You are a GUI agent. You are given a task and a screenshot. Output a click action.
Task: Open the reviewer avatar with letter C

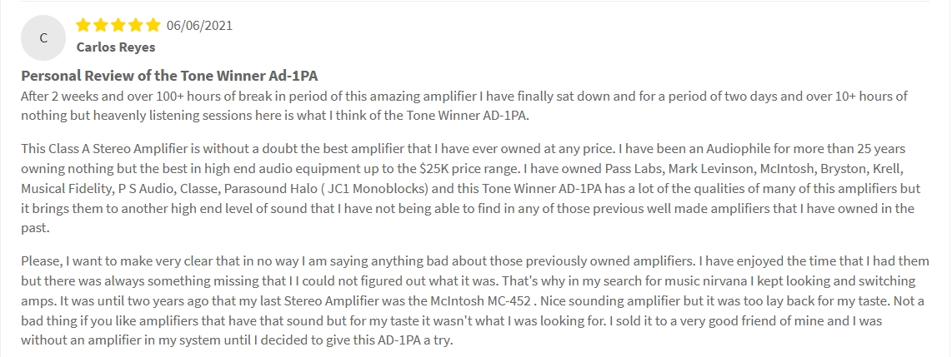pos(43,37)
